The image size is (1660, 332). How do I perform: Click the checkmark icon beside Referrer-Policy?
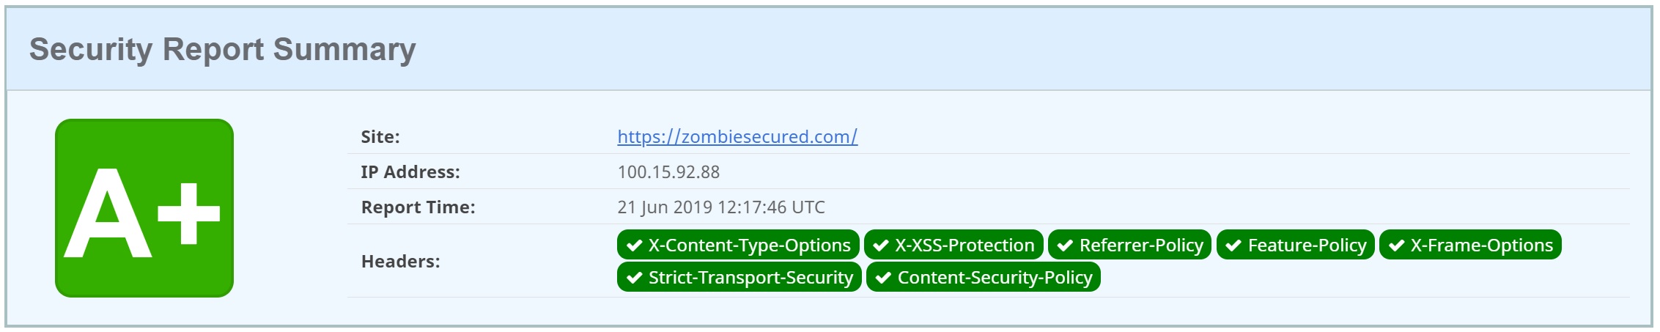[x=1066, y=246]
